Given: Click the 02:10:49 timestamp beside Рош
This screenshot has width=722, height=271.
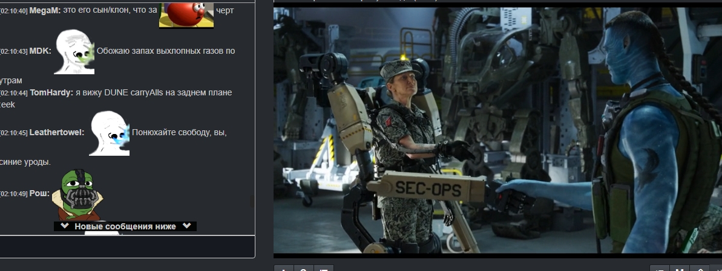Looking at the screenshot, I should pos(14,194).
